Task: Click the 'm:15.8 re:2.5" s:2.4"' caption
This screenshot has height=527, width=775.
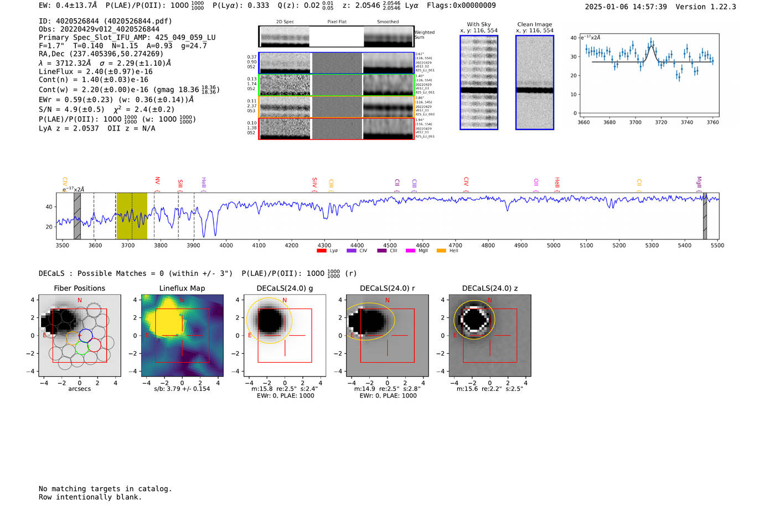Action: [285, 389]
